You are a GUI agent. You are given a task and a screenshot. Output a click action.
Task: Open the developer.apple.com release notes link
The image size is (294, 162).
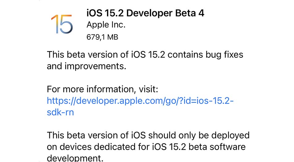(140, 106)
